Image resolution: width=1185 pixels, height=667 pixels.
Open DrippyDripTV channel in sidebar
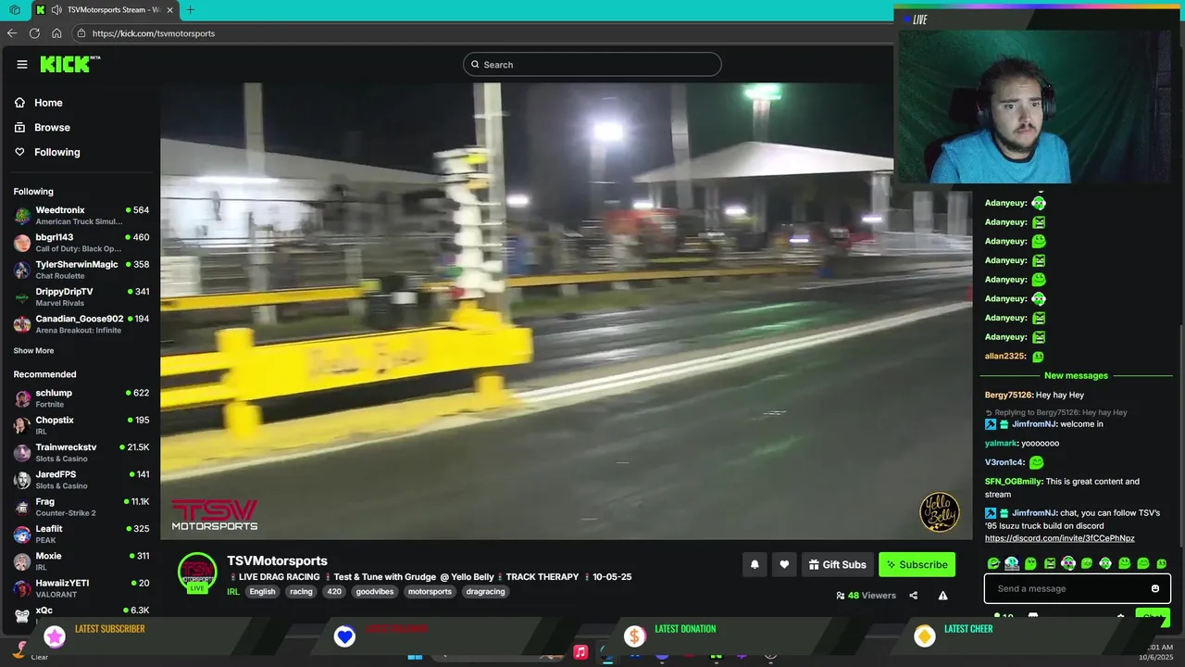click(x=81, y=297)
